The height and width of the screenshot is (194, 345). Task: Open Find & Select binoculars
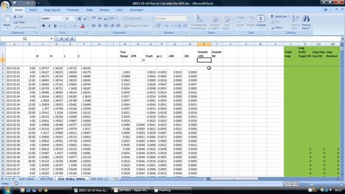(x=306, y=22)
